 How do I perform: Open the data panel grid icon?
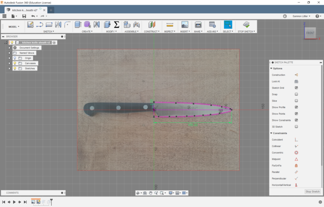tap(4, 16)
